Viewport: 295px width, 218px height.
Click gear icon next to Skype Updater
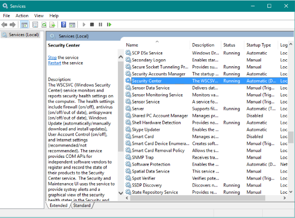pos(128,129)
